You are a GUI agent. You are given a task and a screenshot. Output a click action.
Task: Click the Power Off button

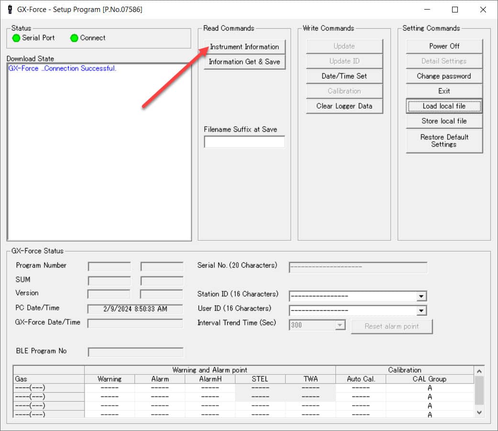coord(444,46)
